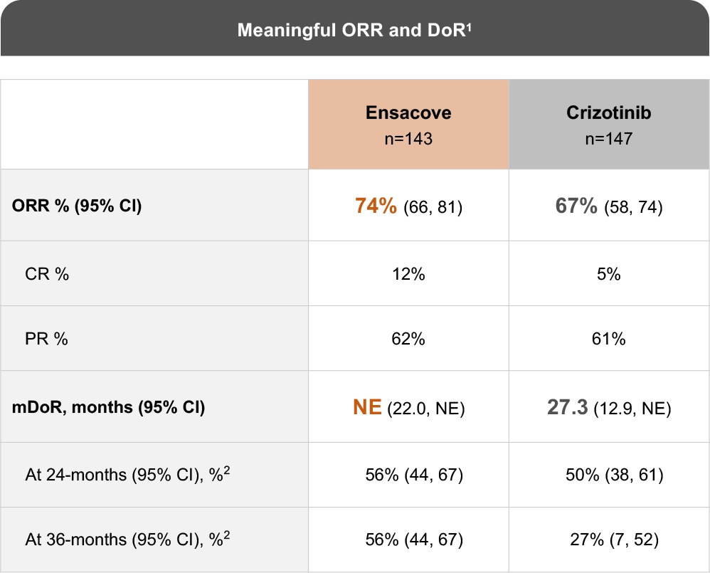
Task: Click the "At 36-months (95% CI)" row label
Action: [127, 540]
